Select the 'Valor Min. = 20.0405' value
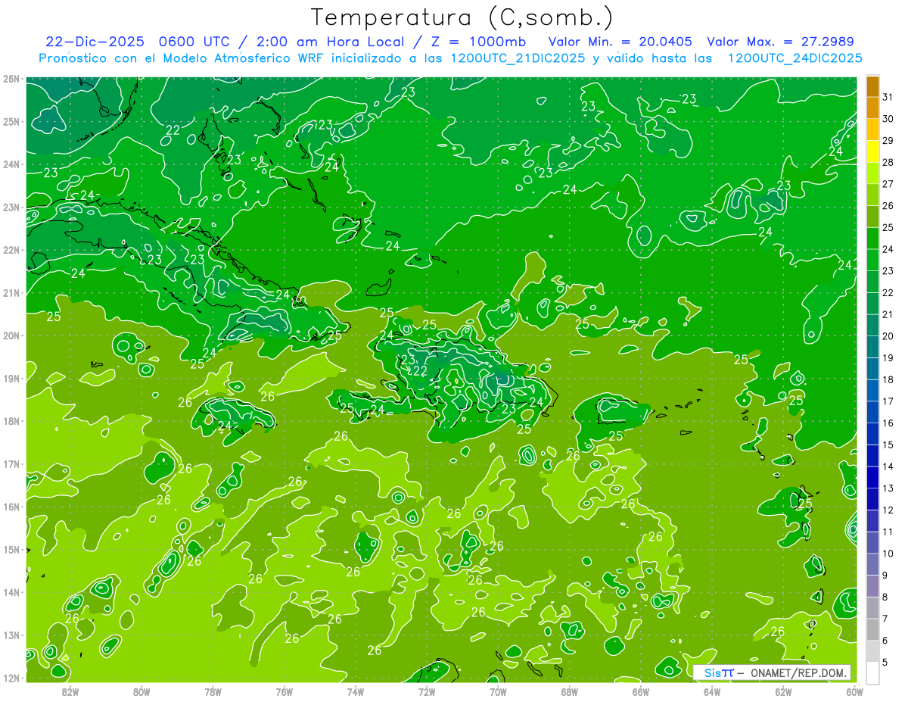908x702 pixels. coord(620,41)
